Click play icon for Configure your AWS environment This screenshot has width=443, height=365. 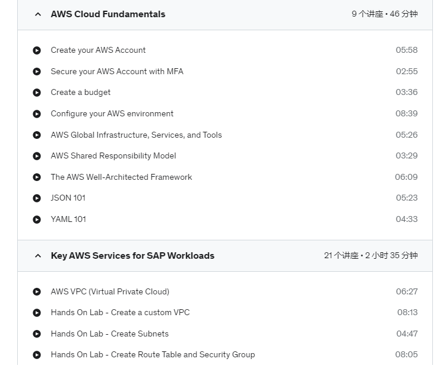click(x=37, y=114)
